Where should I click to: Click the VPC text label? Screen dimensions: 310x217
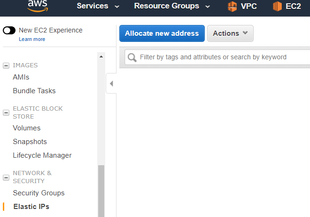(249, 6)
